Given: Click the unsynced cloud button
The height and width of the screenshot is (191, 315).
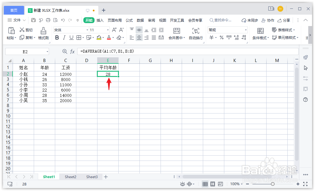Looking at the screenshot, I should 250,20.
